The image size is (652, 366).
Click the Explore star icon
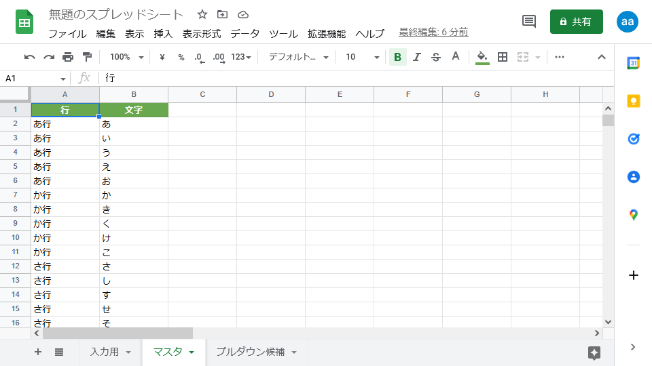[594, 352]
